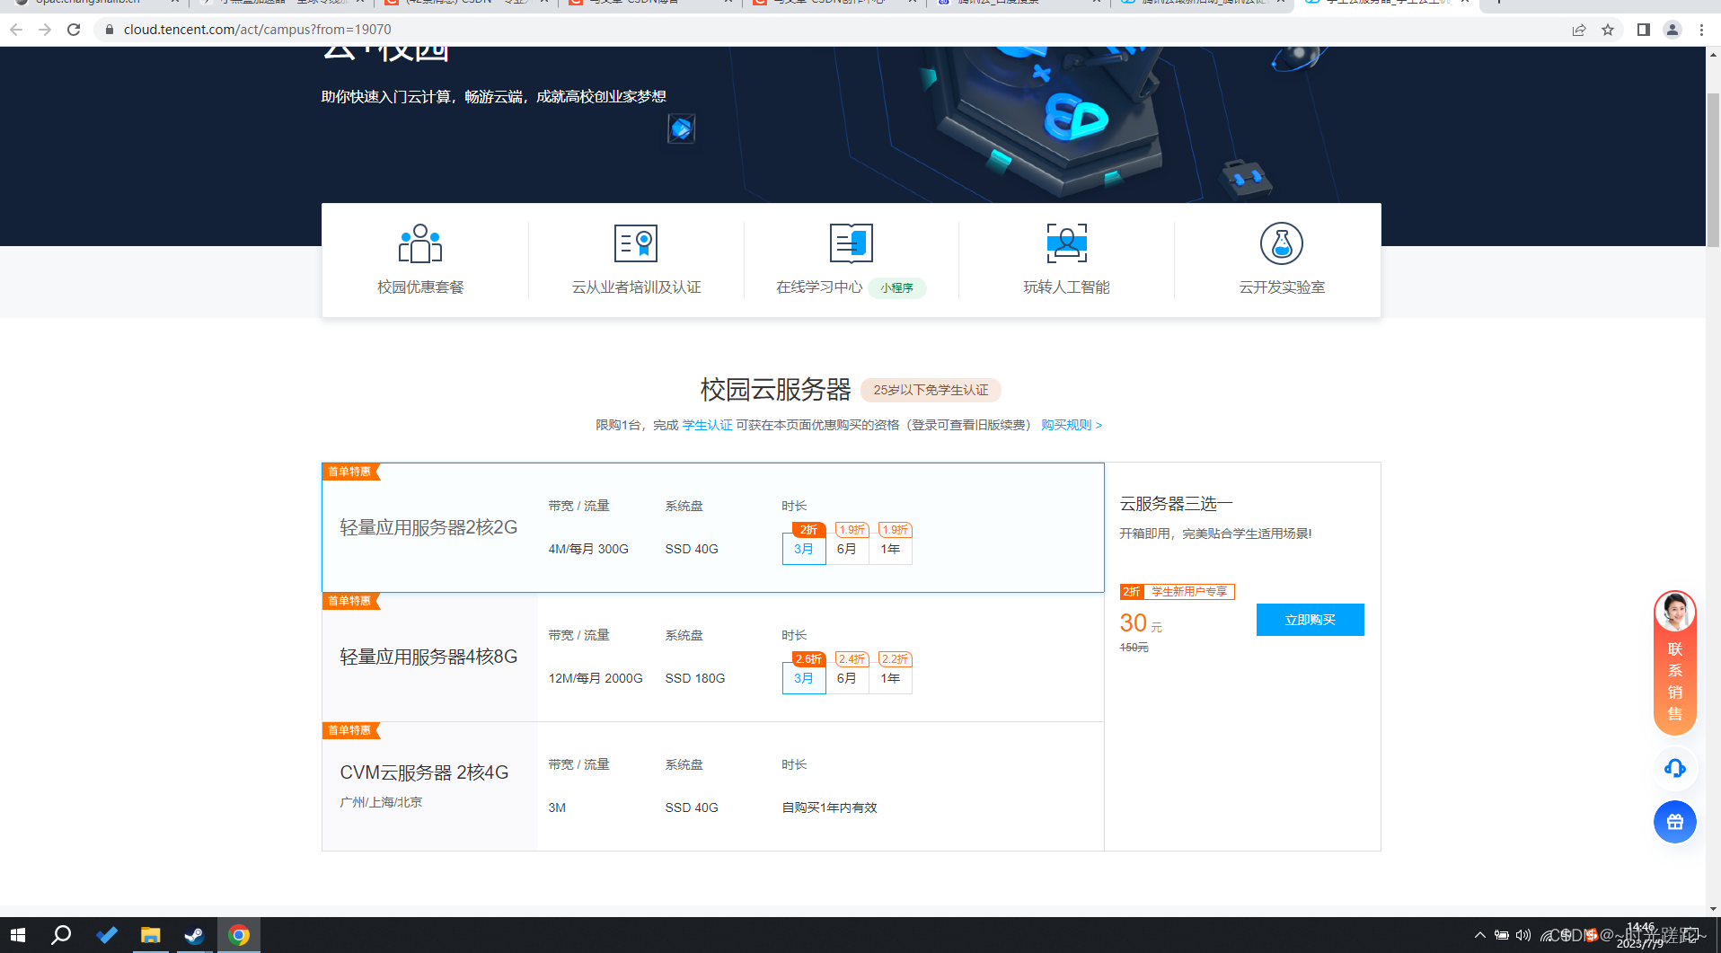Select the 轻量应用服务器4核8G plan row
Image resolution: width=1721 pixels, height=953 pixels.
click(x=713, y=657)
